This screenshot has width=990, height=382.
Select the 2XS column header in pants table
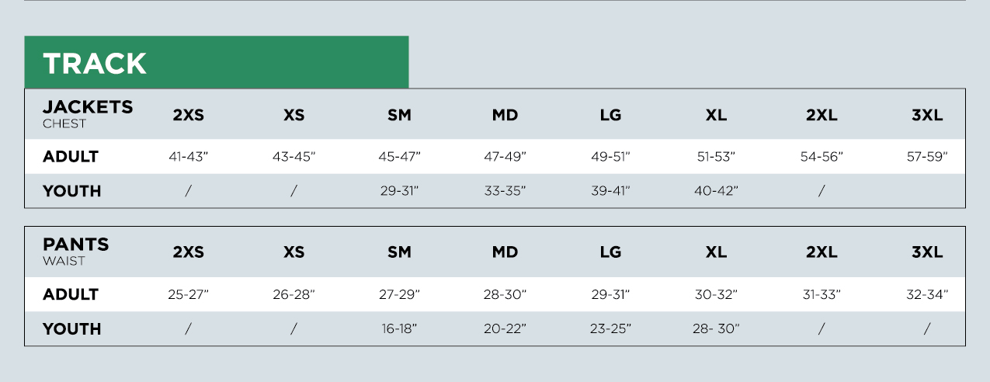(x=188, y=253)
